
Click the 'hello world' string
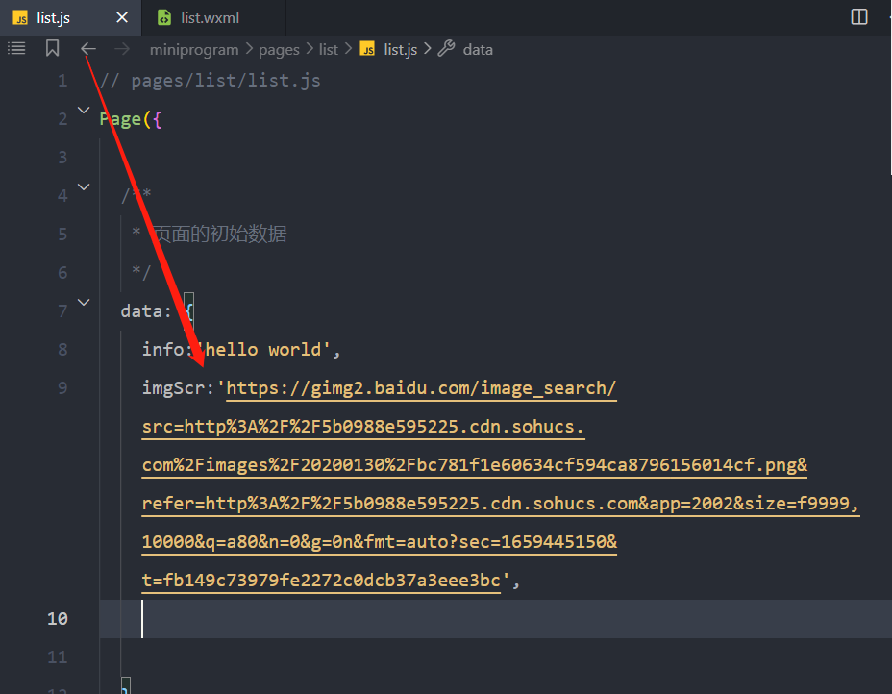click(262, 349)
